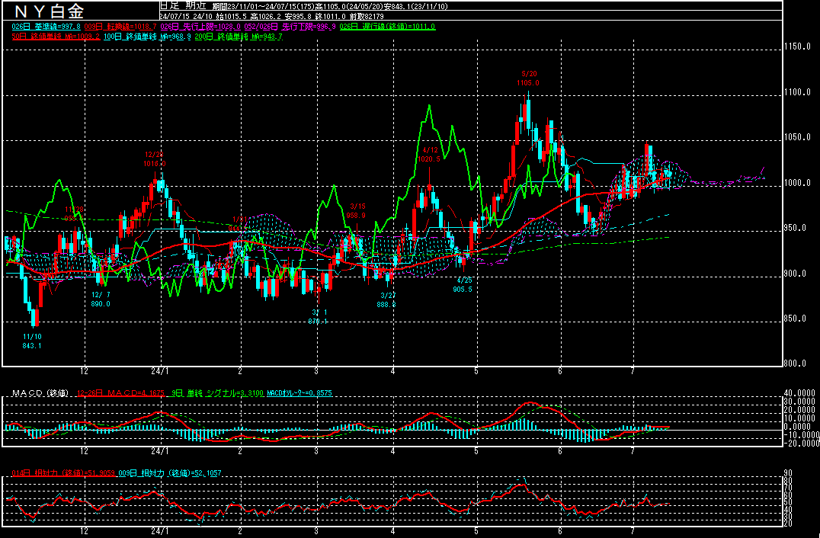Click the 1150.0 price axis label
The image size is (820, 538).
[797, 47]
